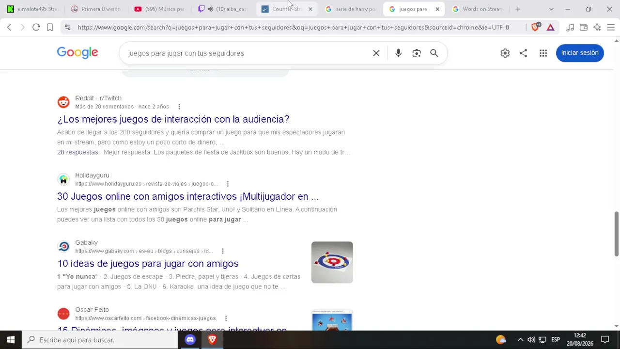Open options menu for Oscar Feito result
620x349 pixels.
[x=226, y=318]
